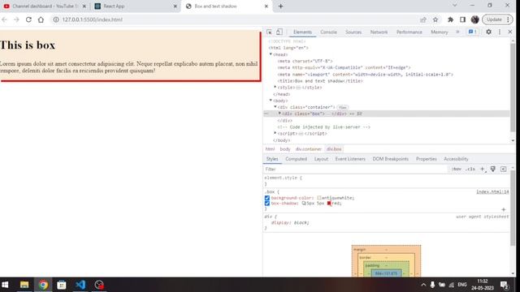Open the red box-shadow color swatch
Viewport: 520px width, 292px height.
pos(329,204)
